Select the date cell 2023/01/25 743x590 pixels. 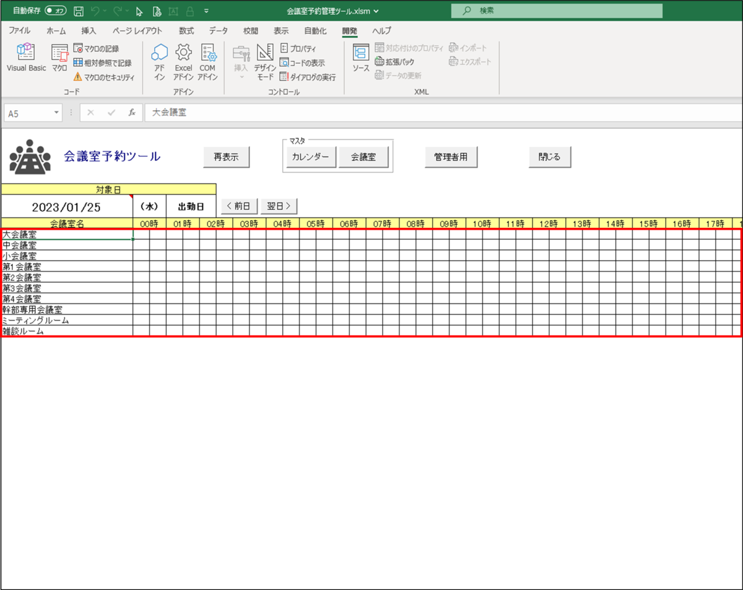66,207
